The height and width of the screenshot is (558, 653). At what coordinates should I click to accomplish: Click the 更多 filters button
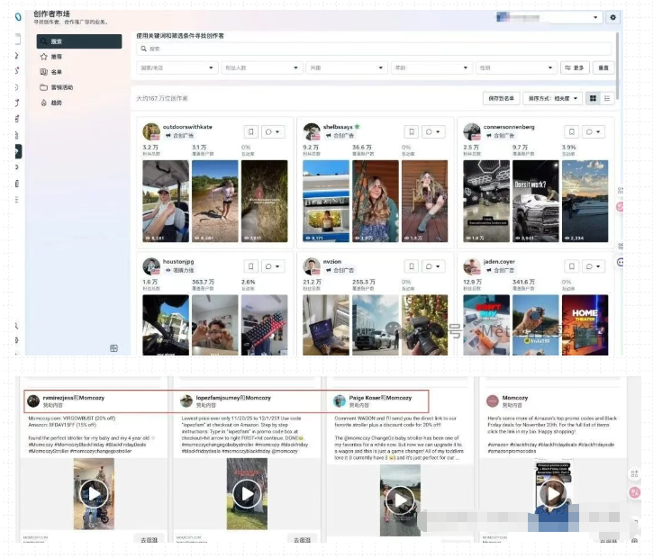575,67
